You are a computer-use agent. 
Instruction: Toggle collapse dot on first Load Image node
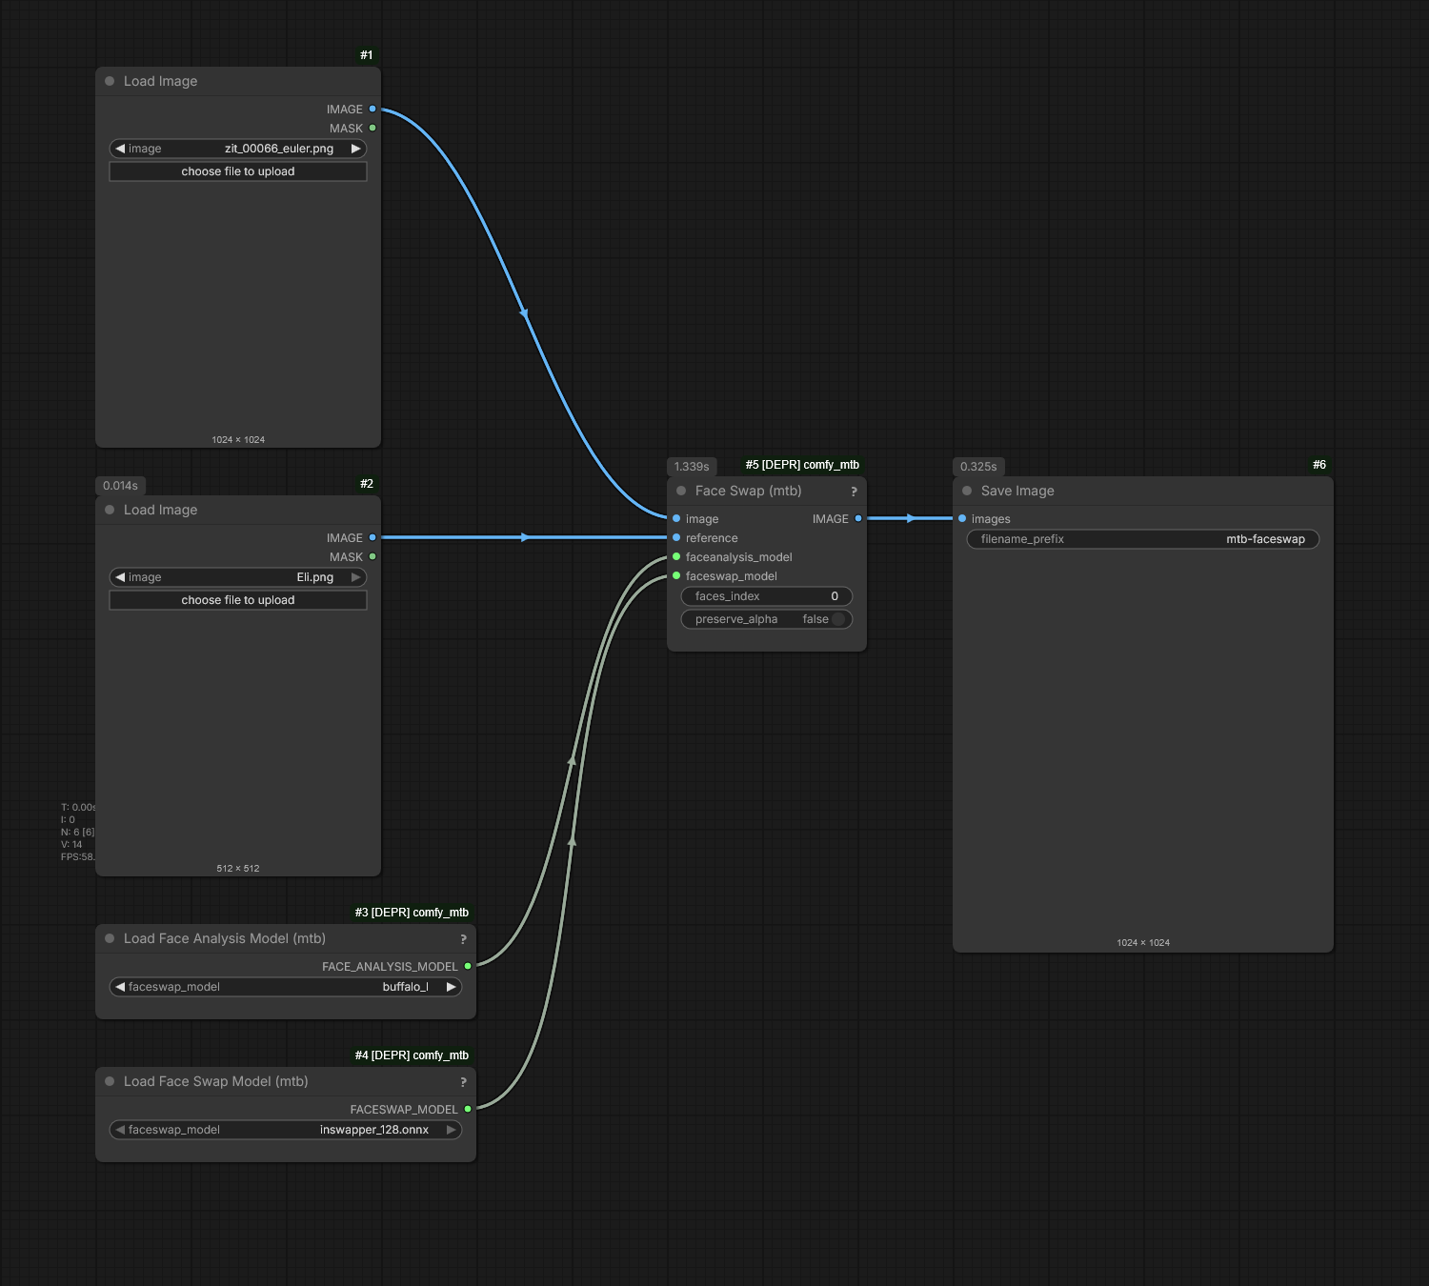click(110, 81)
